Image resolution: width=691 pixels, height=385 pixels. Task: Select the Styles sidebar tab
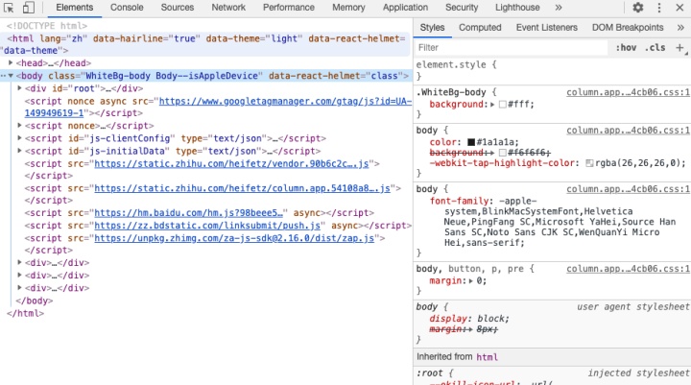(x=432, y=27)
